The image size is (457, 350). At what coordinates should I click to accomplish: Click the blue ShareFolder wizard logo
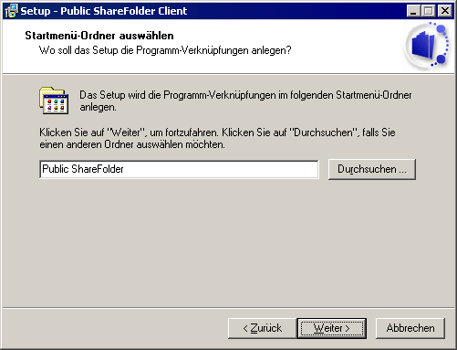pos(427,46)
